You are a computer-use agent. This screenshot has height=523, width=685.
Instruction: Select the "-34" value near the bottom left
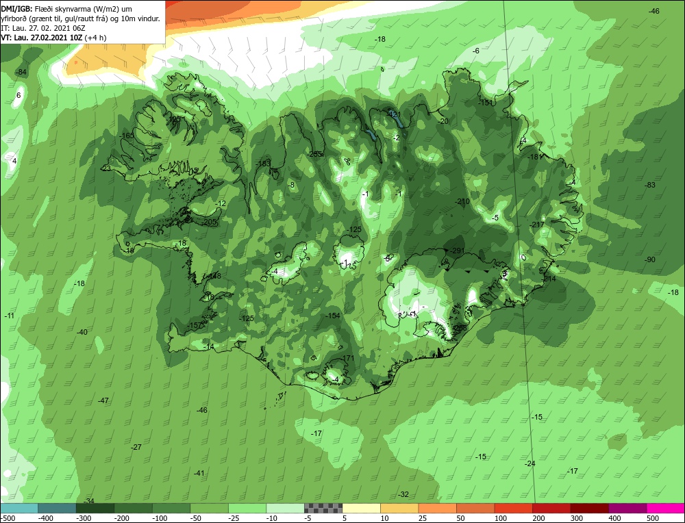[88, 501]
